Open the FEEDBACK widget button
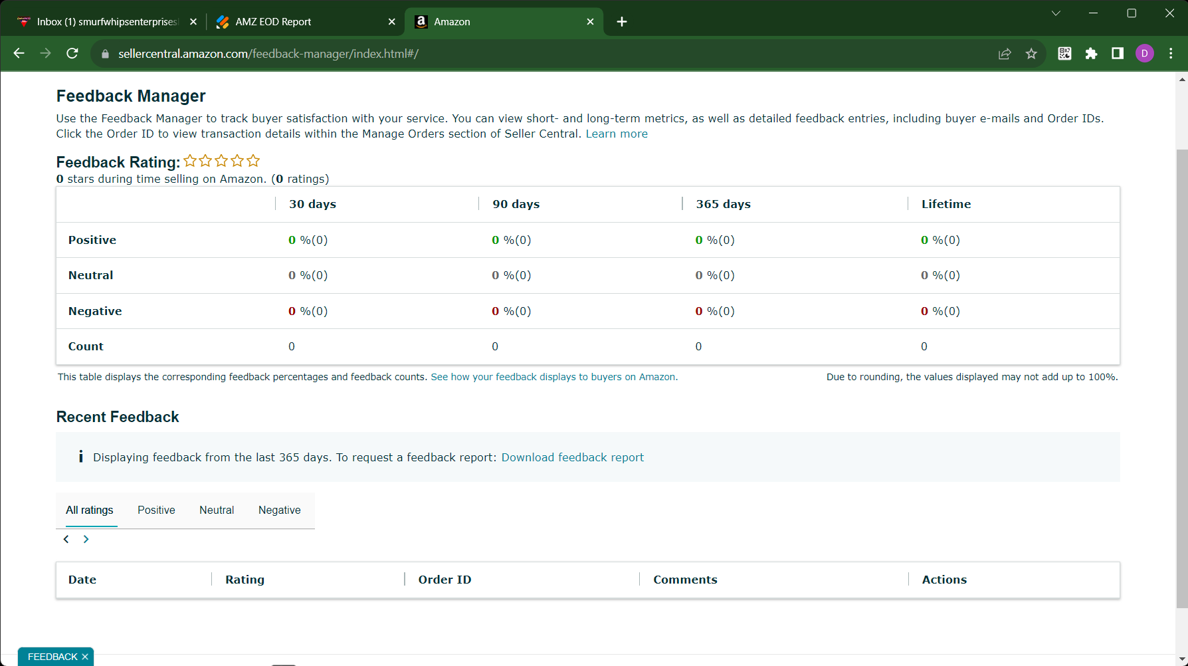The width and height of the screenshot is (1188, 666). point(52,657)
